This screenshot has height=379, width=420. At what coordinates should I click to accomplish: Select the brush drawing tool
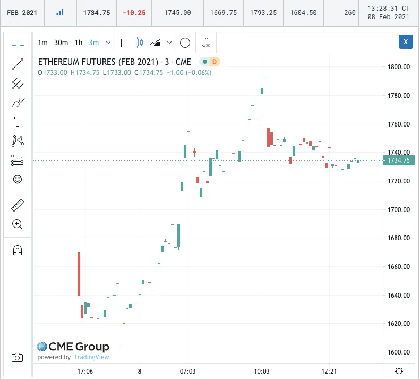(x=18, y=103)
